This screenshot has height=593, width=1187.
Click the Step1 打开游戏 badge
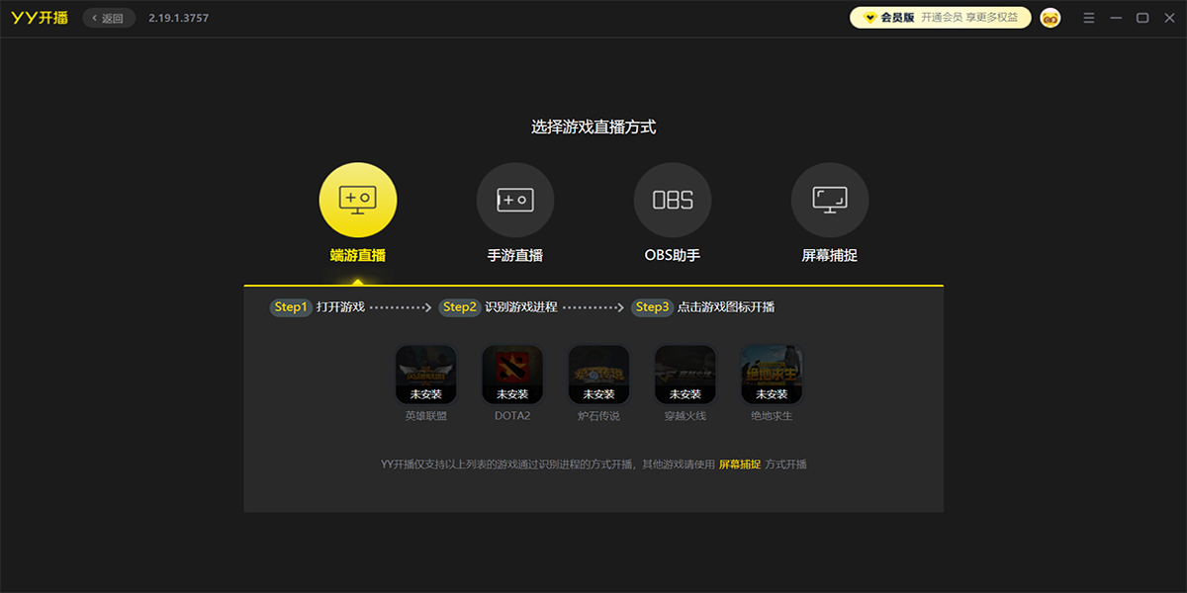(x=290, y=307)
